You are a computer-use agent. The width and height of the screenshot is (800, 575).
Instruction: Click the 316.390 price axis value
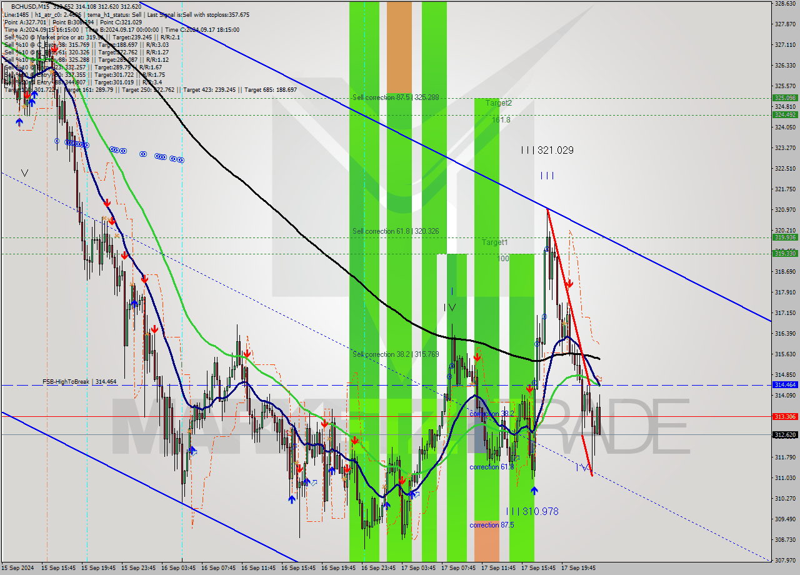[x=785, y=334]
